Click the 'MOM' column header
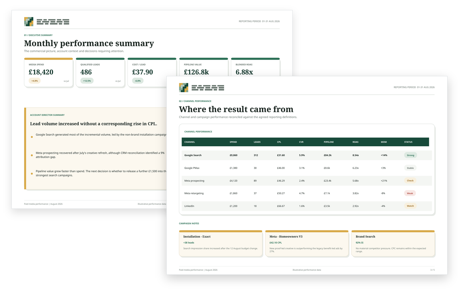Image resolution: width=459 pixels, height=304 pixels. point(384,142)
